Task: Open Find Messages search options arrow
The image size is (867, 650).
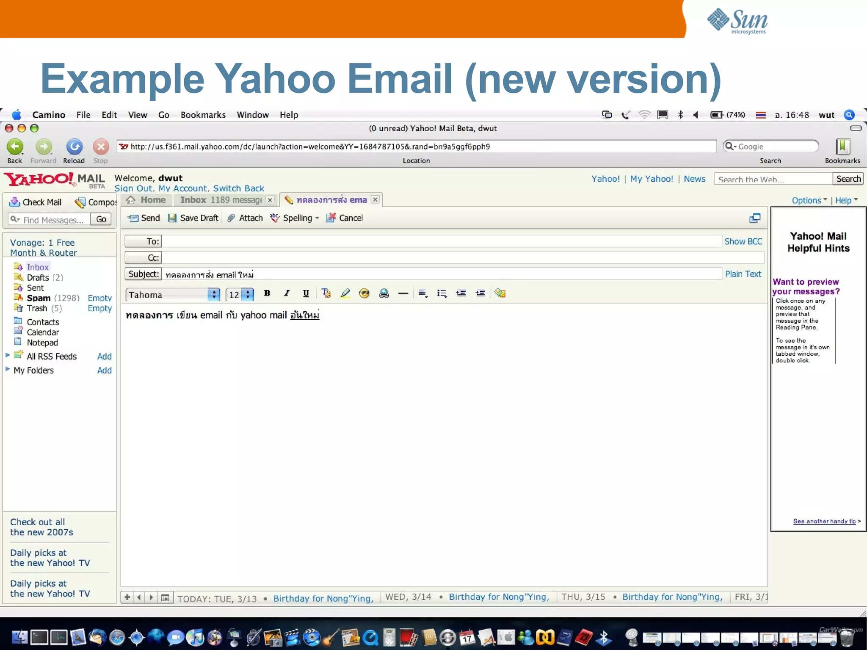Action: click(15, 219)
